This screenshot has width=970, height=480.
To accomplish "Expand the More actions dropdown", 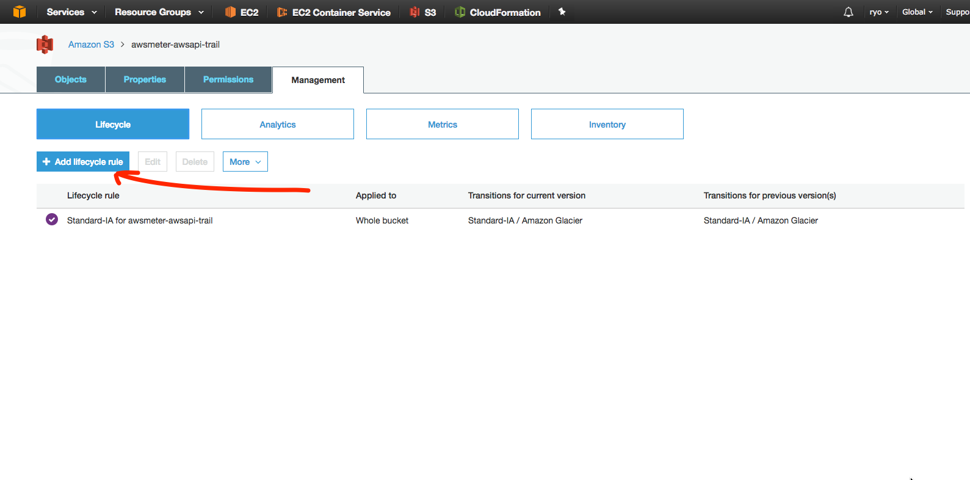I will 245,162.
